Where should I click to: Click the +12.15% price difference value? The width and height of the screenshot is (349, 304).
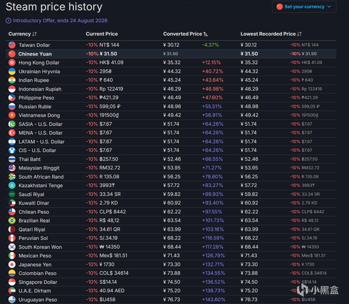coord(211,63)
